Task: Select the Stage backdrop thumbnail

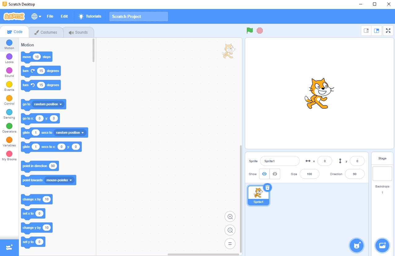Action: pos(382,174)
